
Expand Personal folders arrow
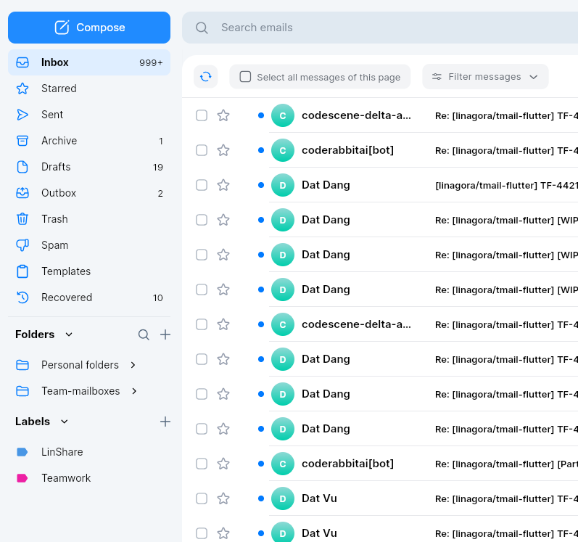point(133,365)
